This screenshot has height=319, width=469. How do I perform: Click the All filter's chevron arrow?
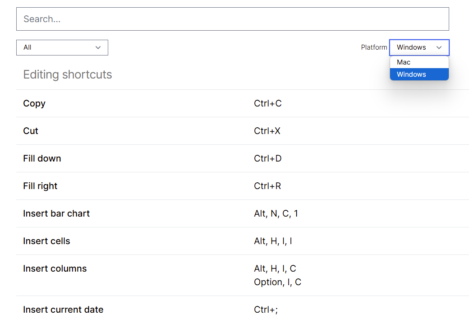tap(98, 47)
